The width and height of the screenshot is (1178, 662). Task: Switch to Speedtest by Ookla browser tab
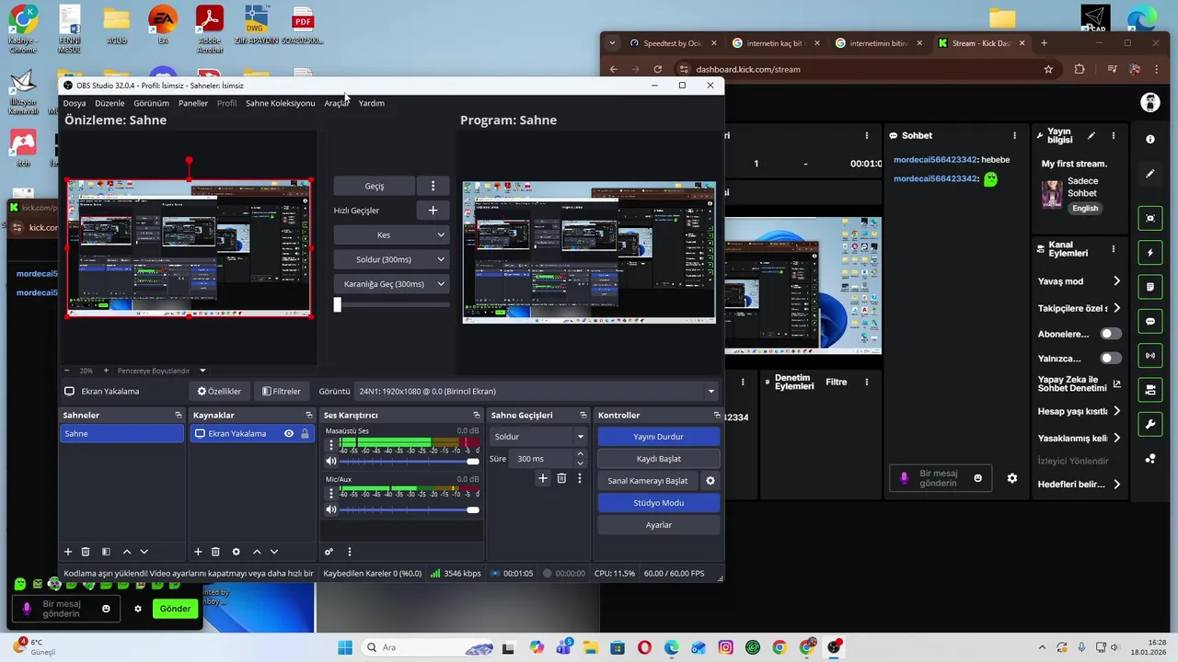click(x=672, y=43)
